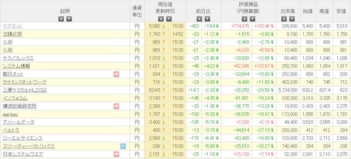Open the 三菱ケミカルHLDGS stock link

coord(25,90)
